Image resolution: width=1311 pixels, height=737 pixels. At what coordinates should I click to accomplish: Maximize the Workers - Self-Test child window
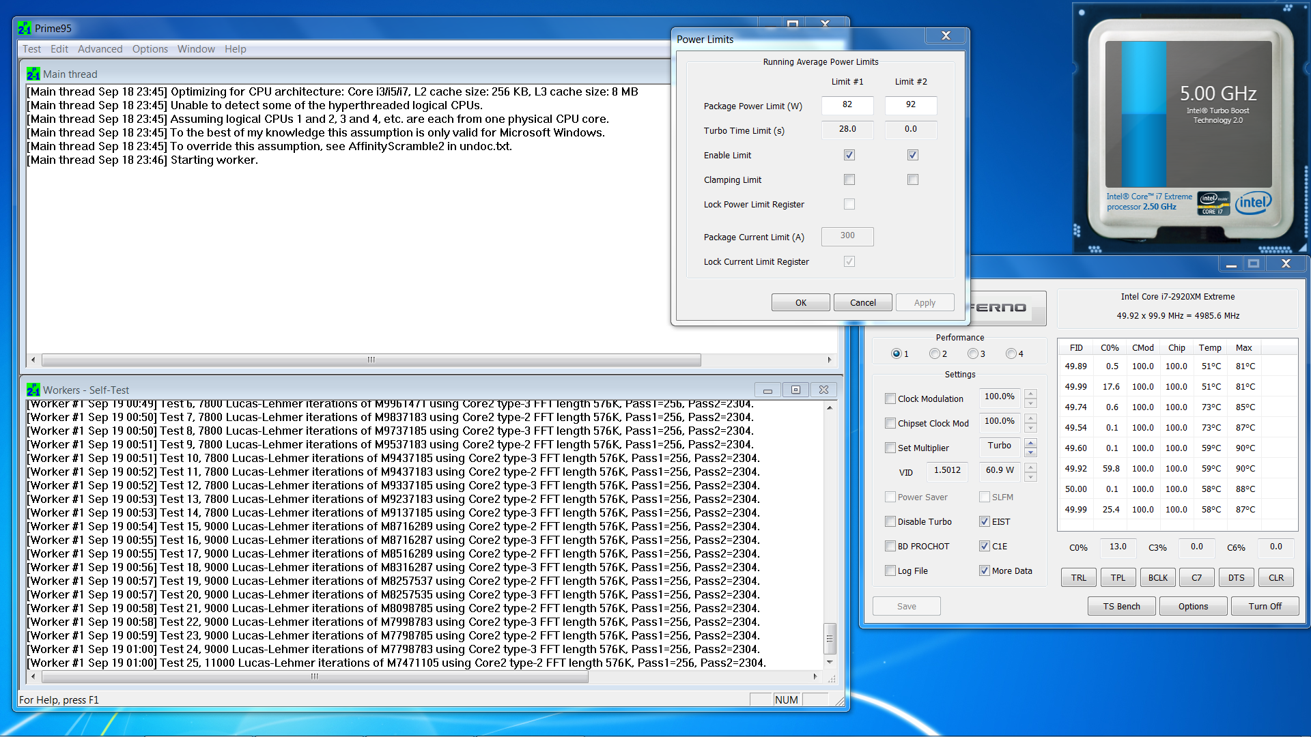pyautogui.click(x=795, y=390)
